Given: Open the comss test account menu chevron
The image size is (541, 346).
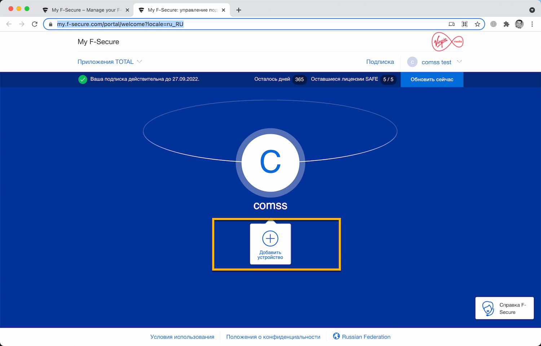Looking at the screenshot, I should coord(459,62).
